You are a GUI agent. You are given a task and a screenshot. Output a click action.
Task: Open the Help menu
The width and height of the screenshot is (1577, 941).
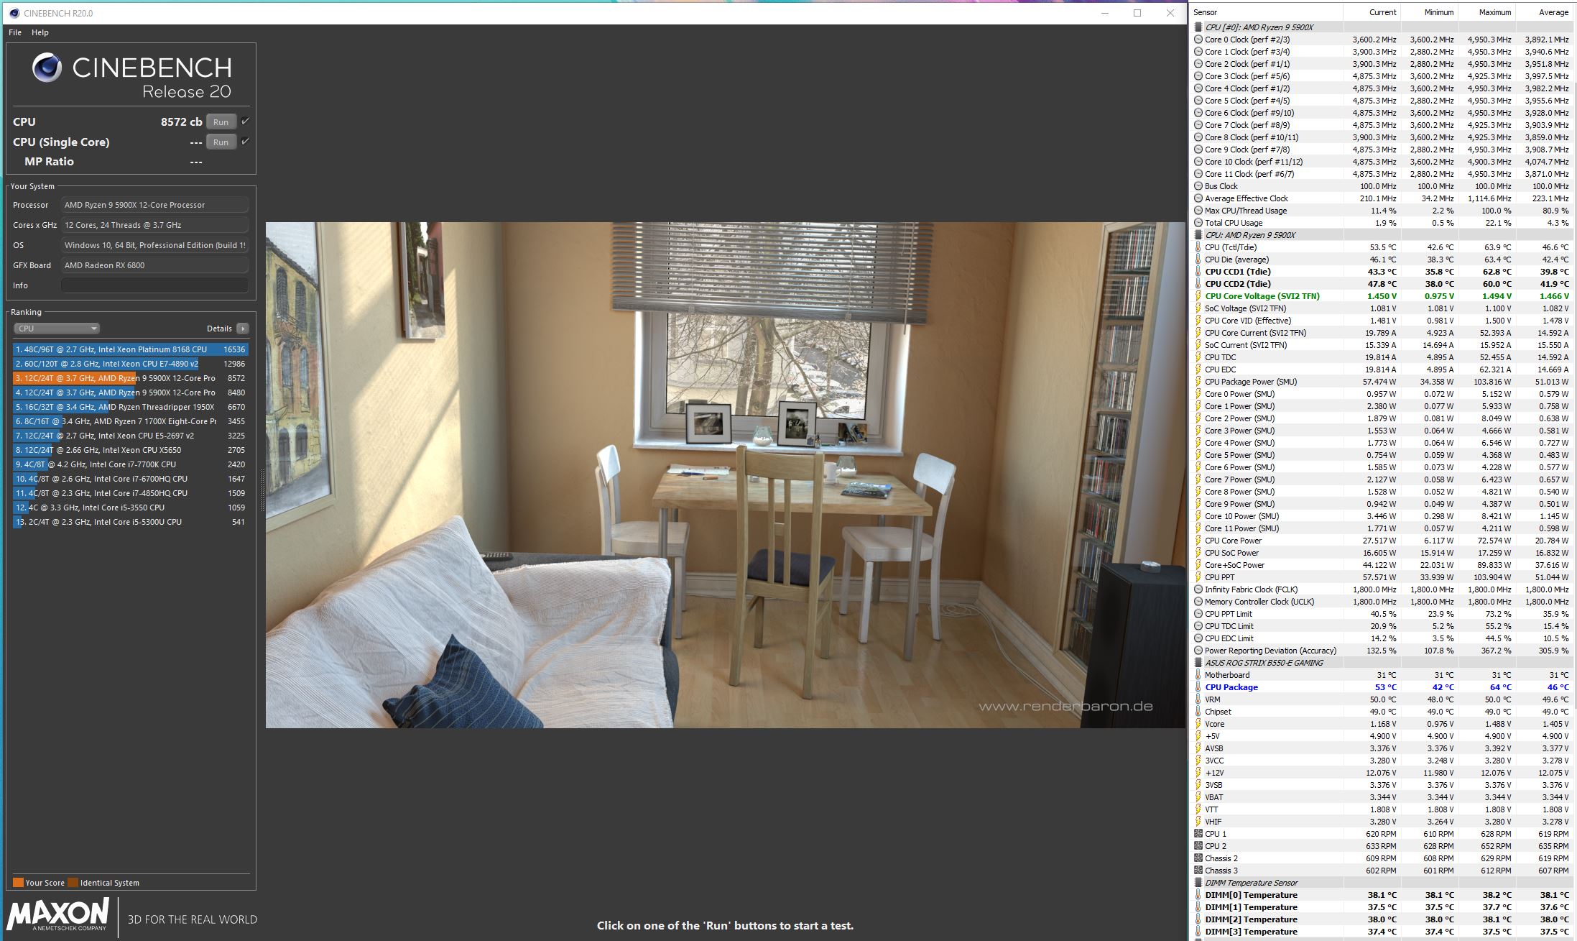click(x=40, y=32)
